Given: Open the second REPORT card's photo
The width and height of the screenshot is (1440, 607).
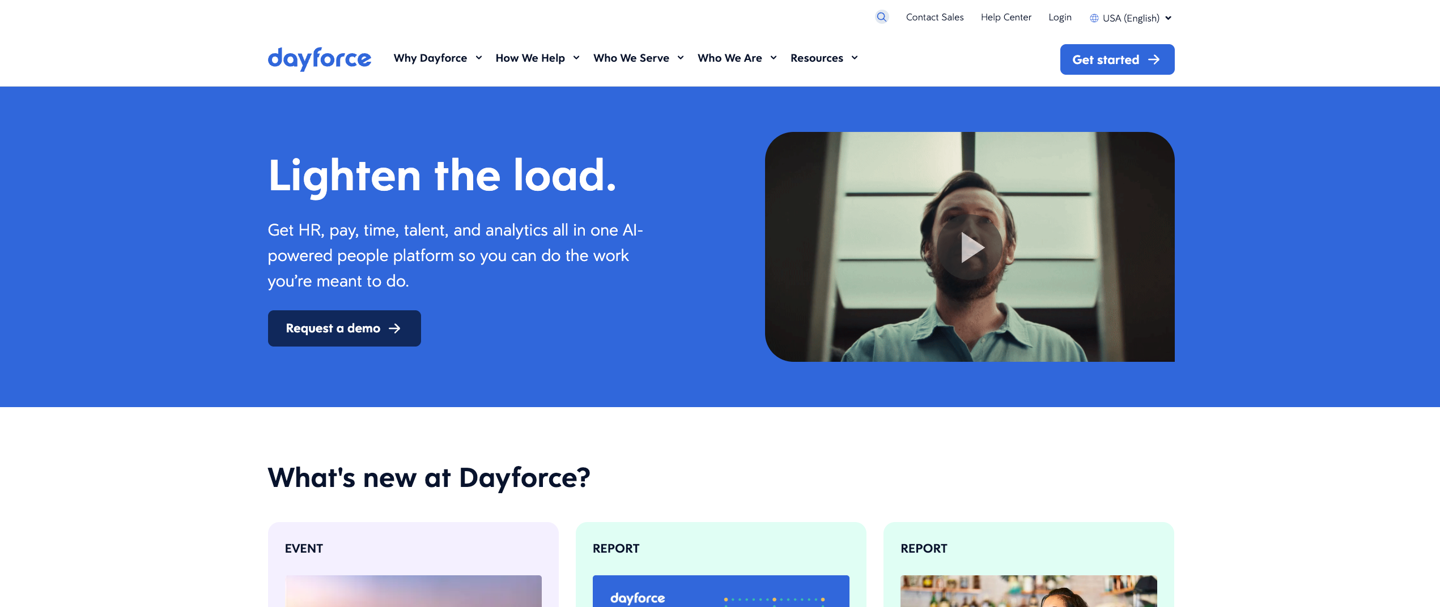Looking at the screenshot, I should (1029, 591).
